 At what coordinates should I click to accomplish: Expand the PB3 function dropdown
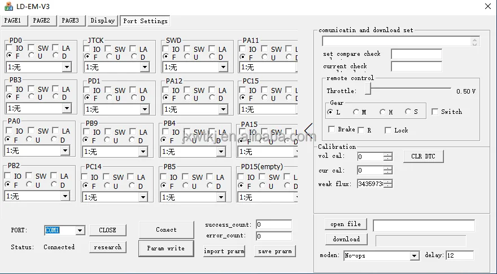coord(67,108)
